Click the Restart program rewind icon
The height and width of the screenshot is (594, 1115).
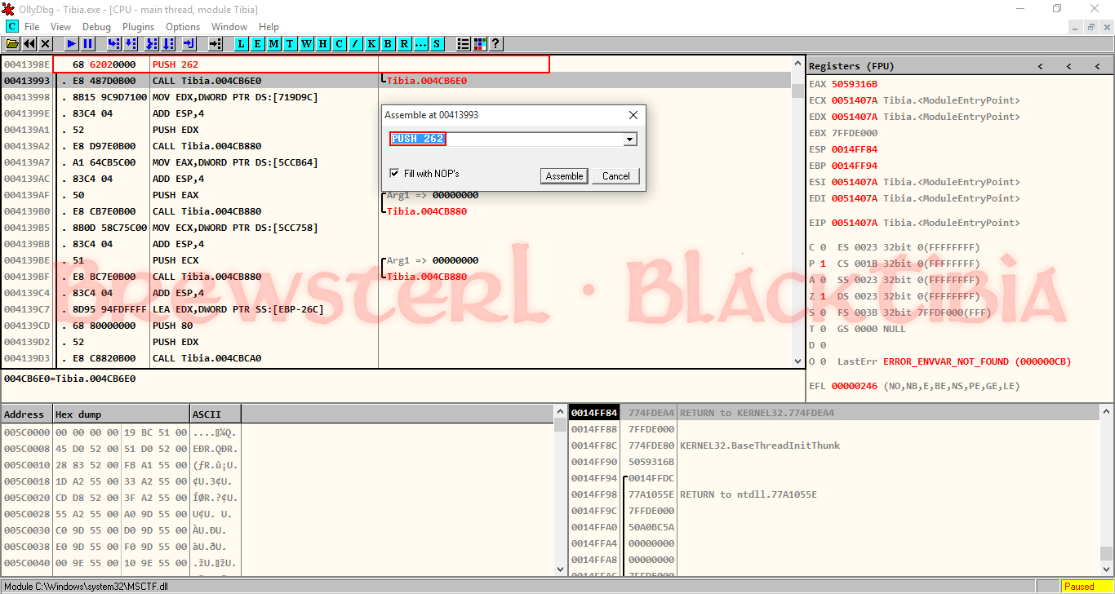29,44
